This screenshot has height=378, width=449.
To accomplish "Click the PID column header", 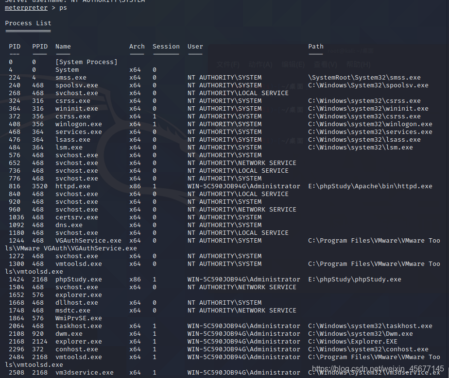I will (x=14, y=46).
